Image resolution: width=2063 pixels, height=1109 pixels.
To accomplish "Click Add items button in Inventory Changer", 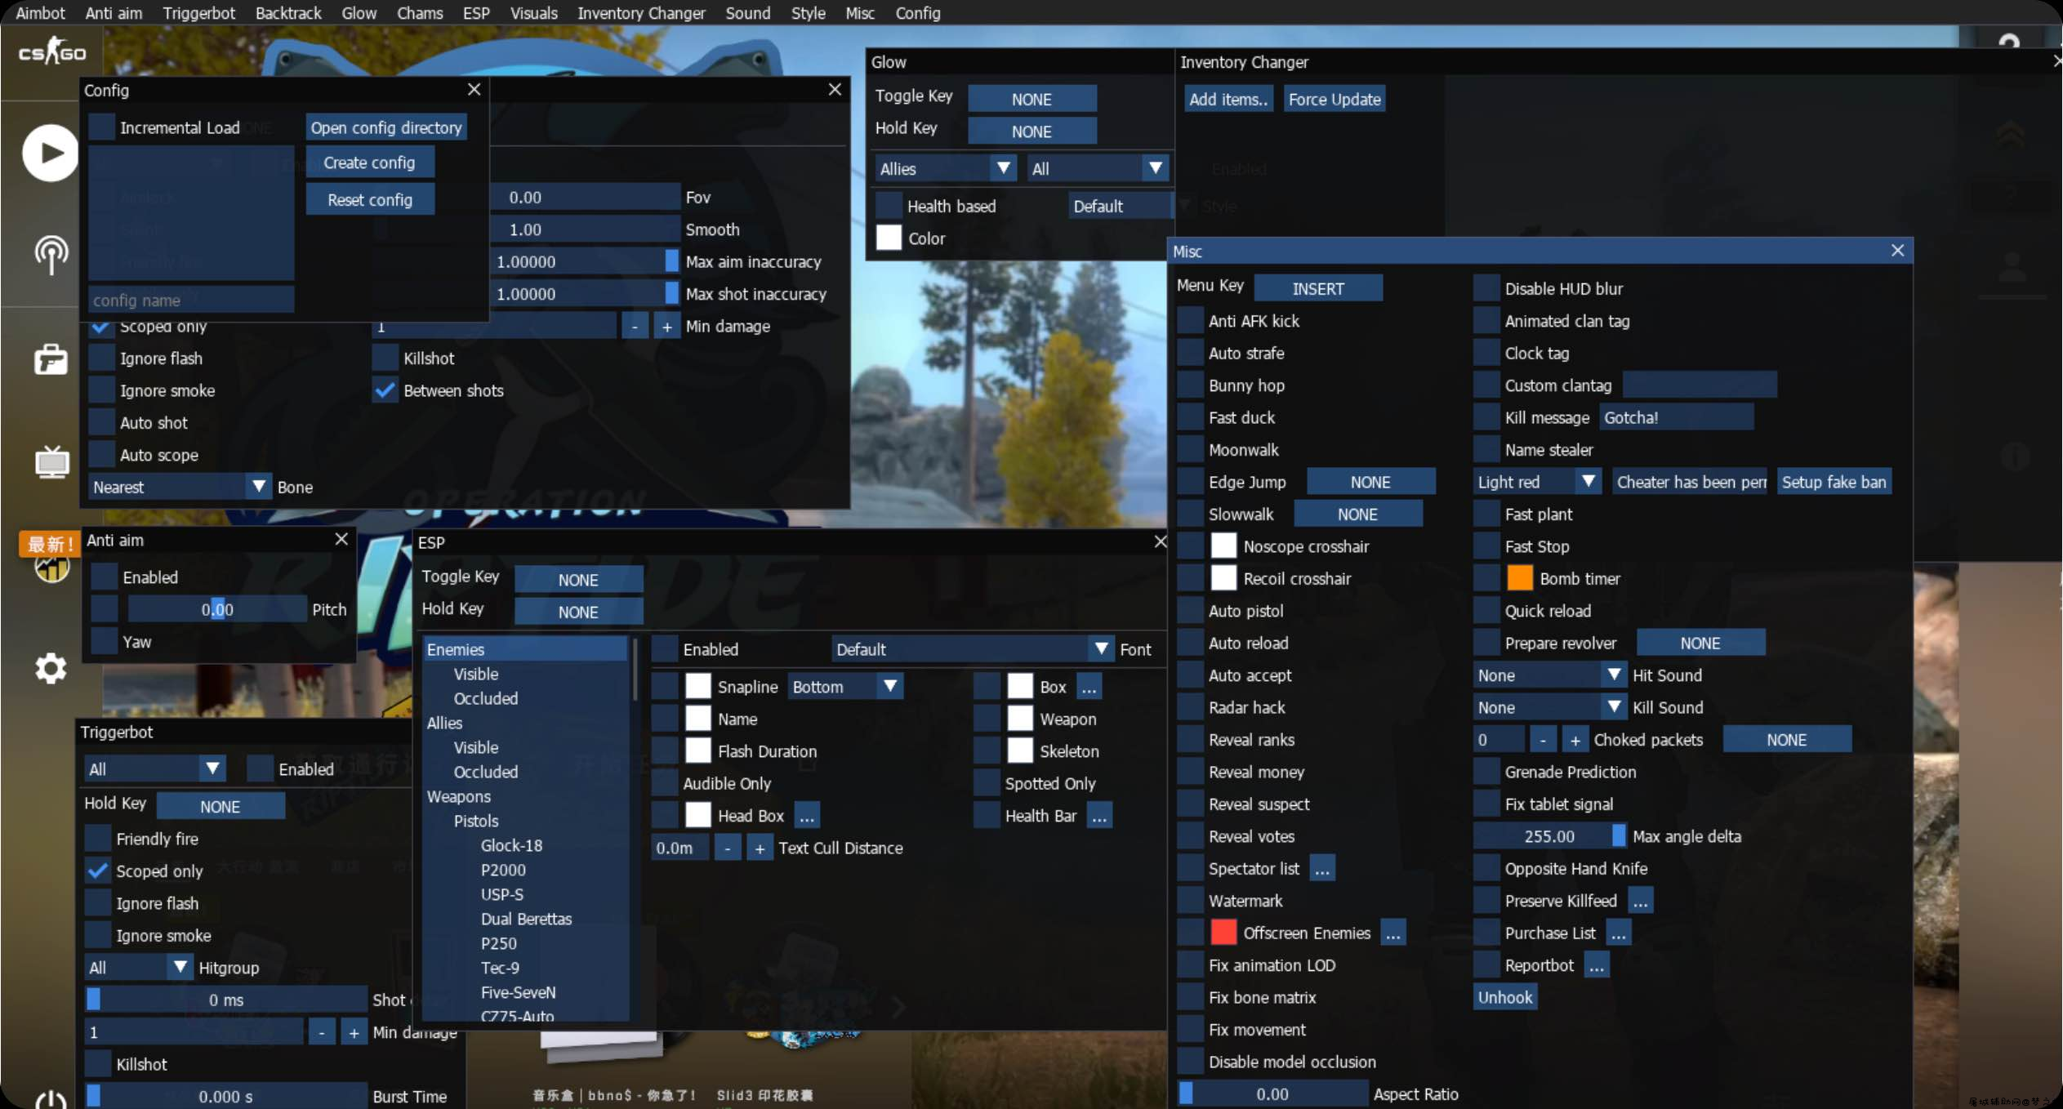I will pyautogui.click(x=1228, y=100).
